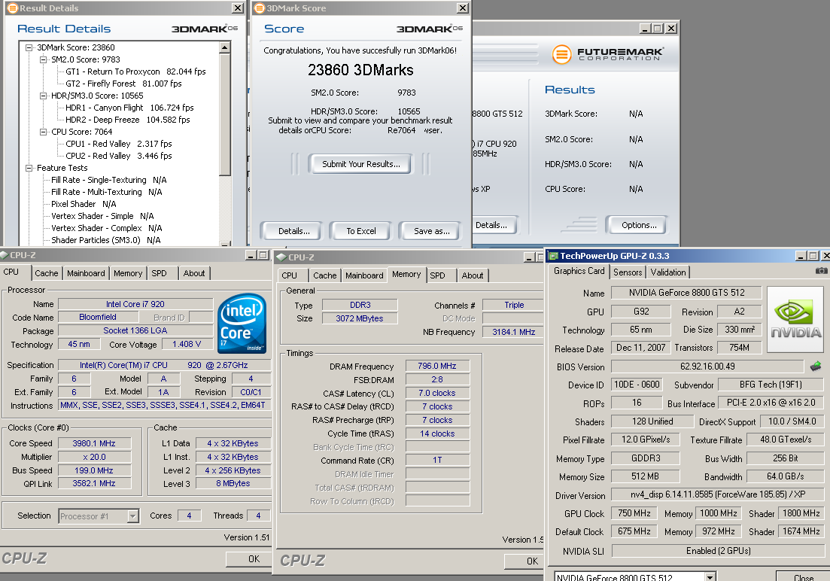
Task: Click Core Speed 3980.1 MHz value
Action: (94, 443)
